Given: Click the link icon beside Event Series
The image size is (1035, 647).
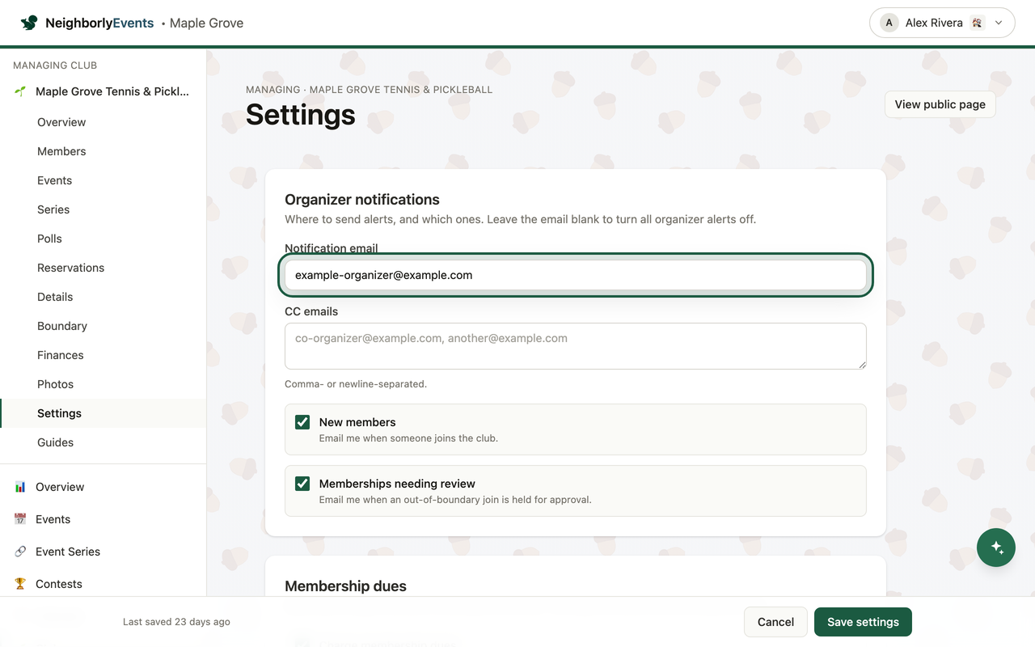Looking at the screenshot, I should (x=20, y=552).
